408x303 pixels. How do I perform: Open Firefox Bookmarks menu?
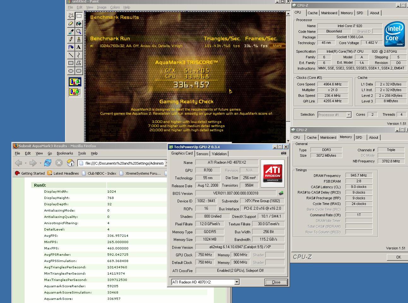[x=65, y=153]
